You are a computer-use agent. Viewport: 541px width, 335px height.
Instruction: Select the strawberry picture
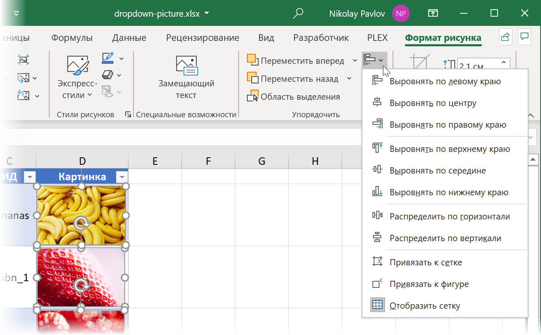tap(81, 277)
